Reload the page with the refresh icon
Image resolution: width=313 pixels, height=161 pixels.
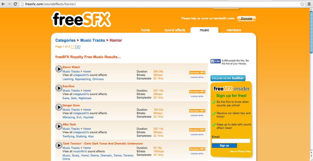coord(15,4)
